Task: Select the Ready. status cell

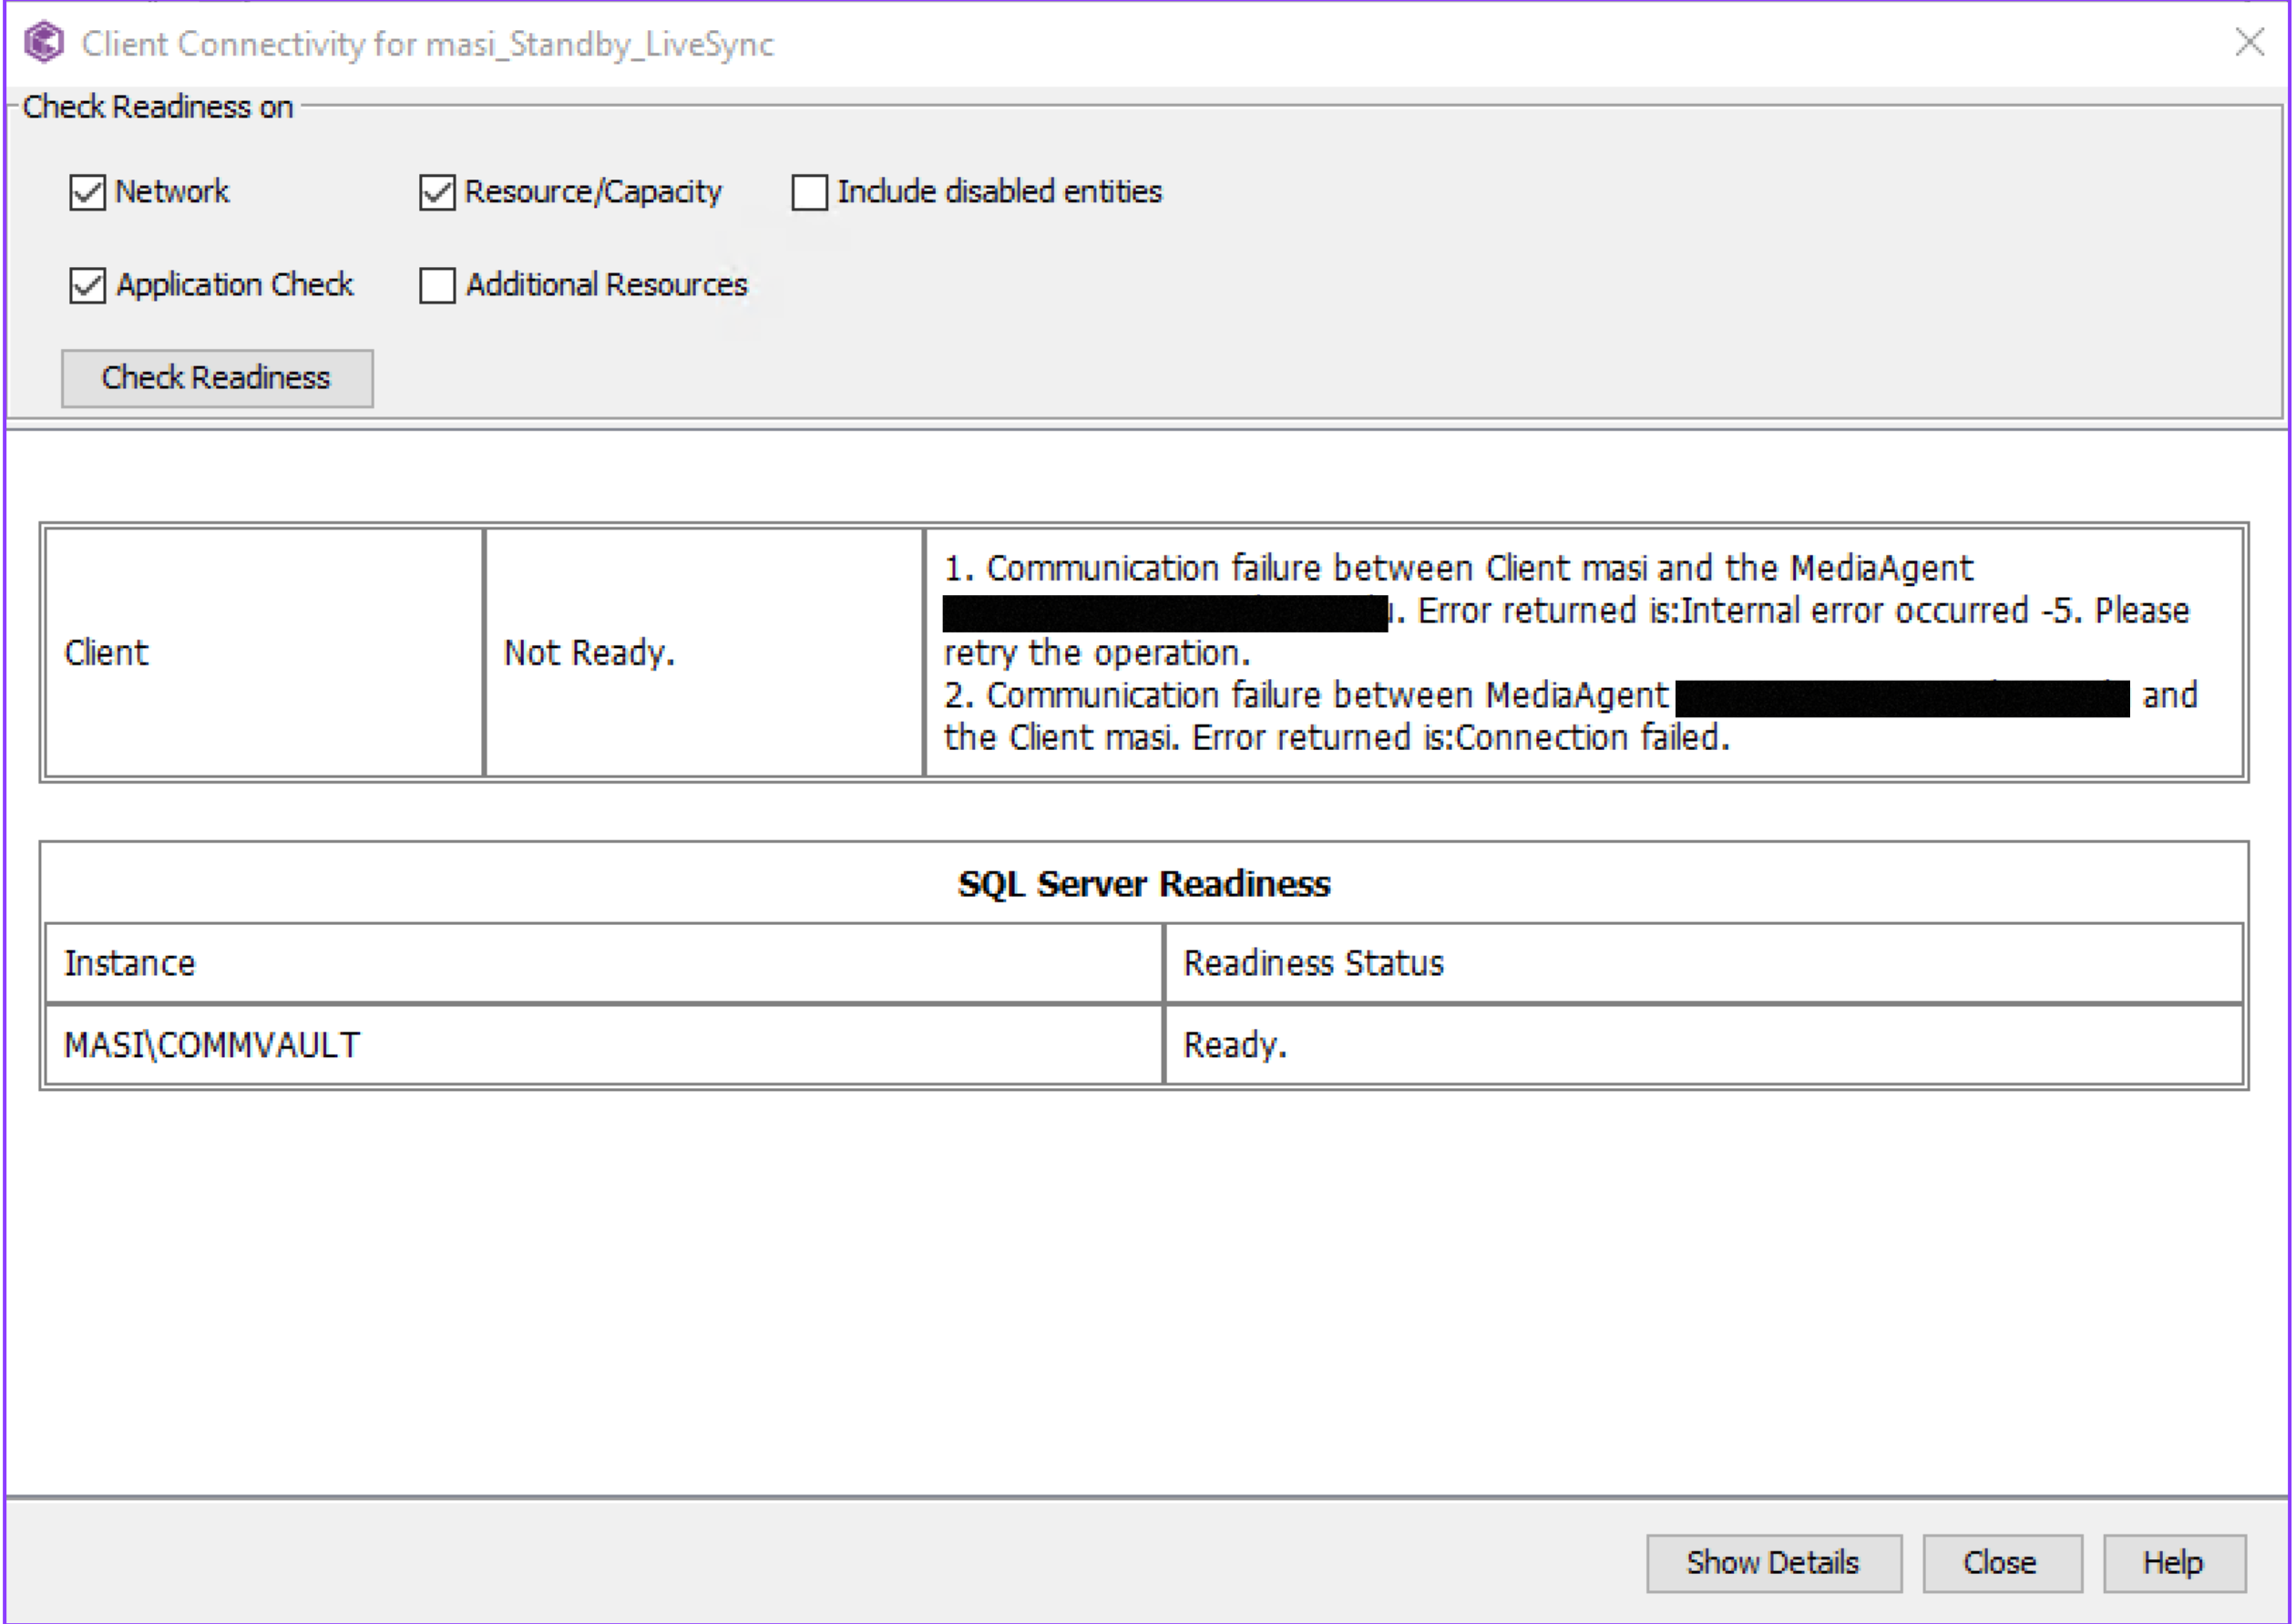Action: click(x=1704, y=1045)
